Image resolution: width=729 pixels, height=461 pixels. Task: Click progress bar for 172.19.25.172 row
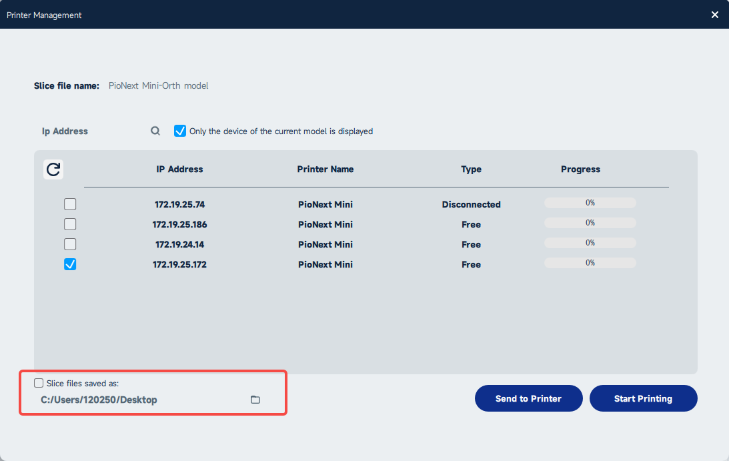[x=590, y=263]
